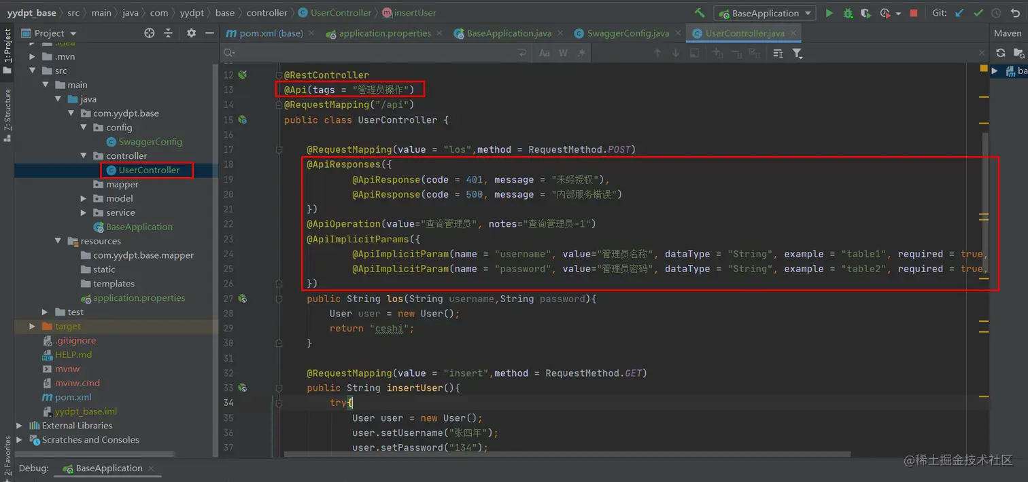Click the multiline search options icon
Viewport: 1028px width, 482px height.
[778, 53]
